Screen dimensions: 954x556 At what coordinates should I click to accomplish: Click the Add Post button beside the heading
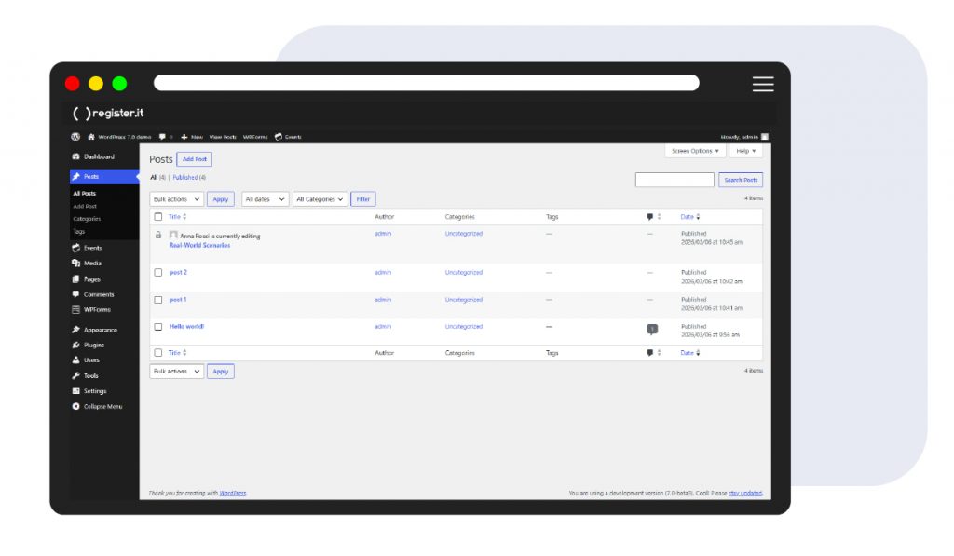(x=195, y=159)
